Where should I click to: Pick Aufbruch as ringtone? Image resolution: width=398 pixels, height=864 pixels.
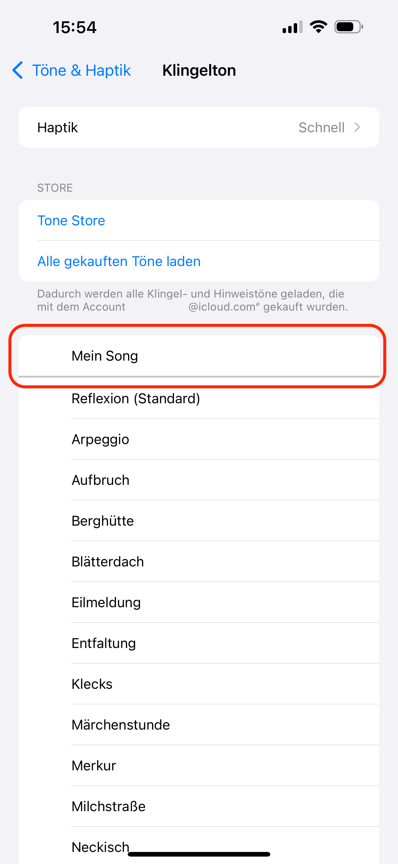pyautogui.click(x=101, y=480)
